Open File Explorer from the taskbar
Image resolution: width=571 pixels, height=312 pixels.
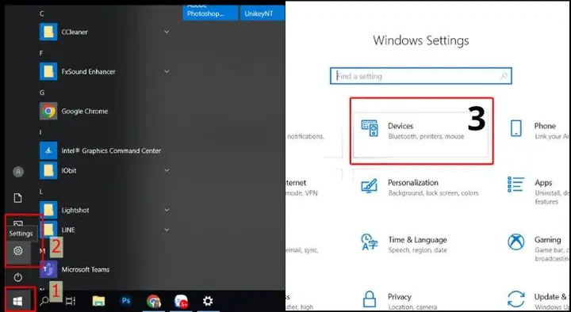tap(98, 301)
